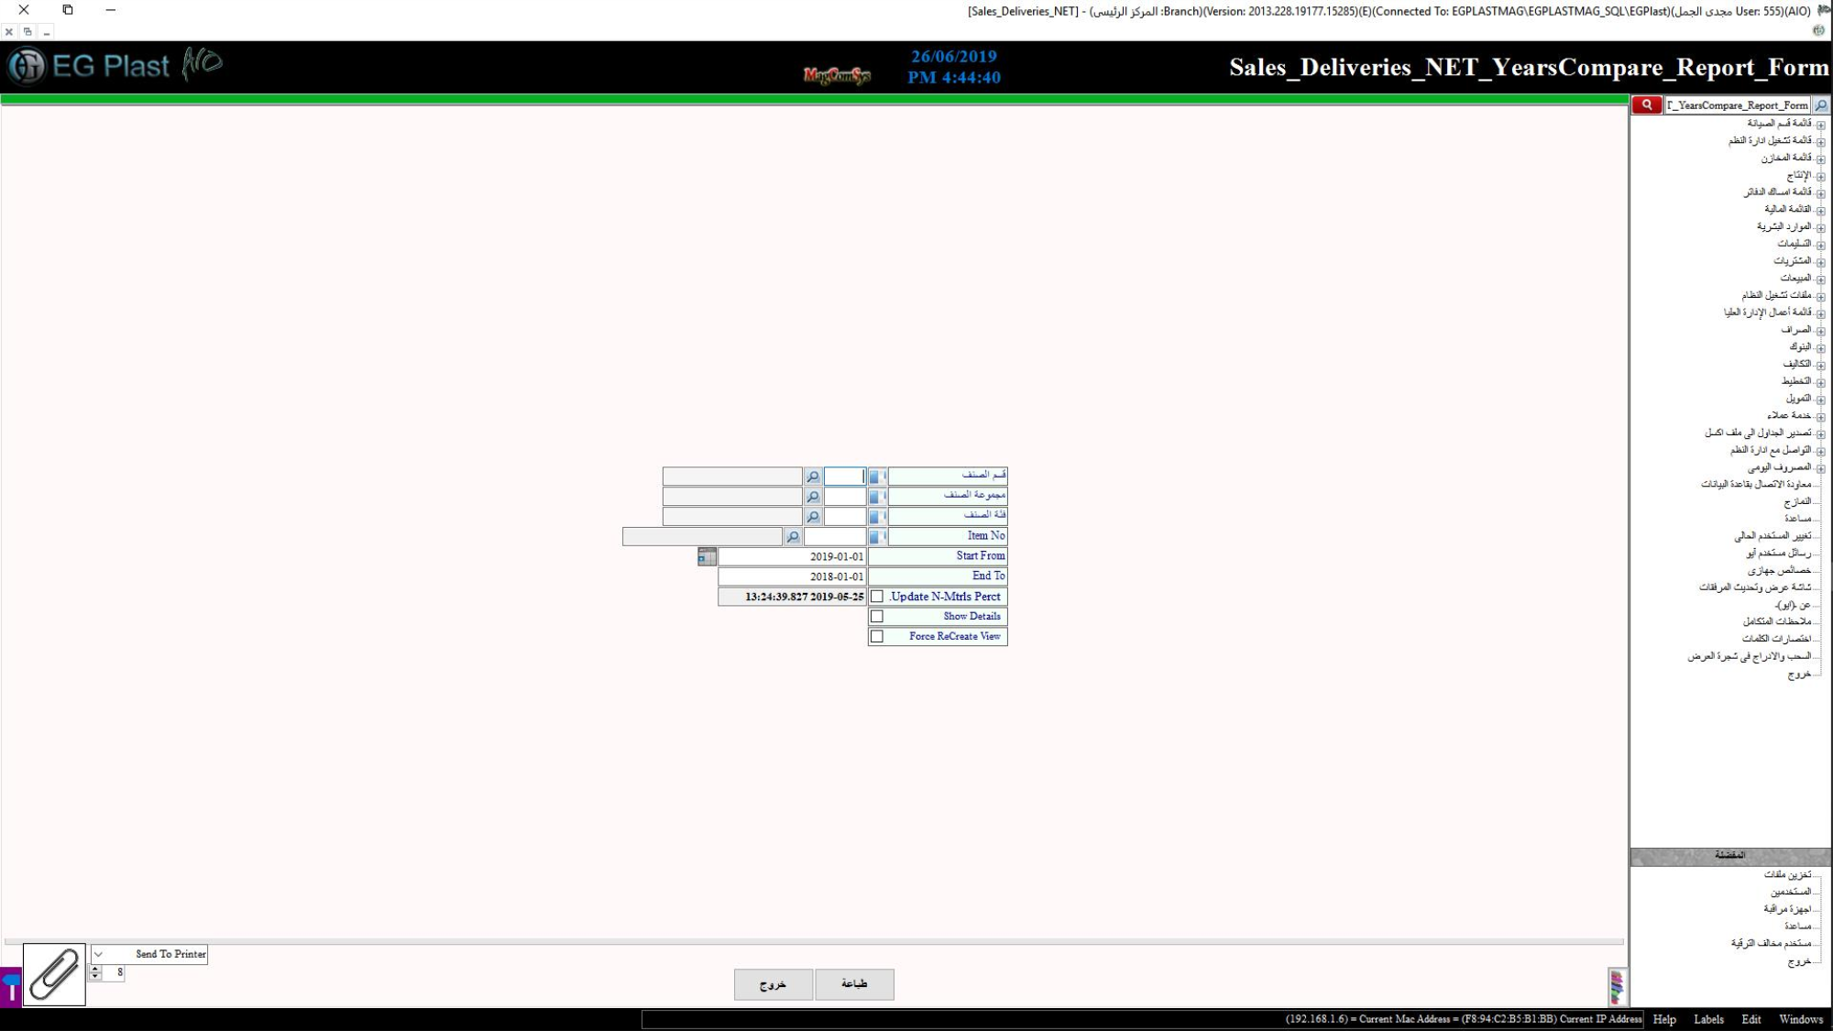This screenshot has height=1031, width=1833.
Task: Enable Show Details checkbox
Action: click(877, 617)
